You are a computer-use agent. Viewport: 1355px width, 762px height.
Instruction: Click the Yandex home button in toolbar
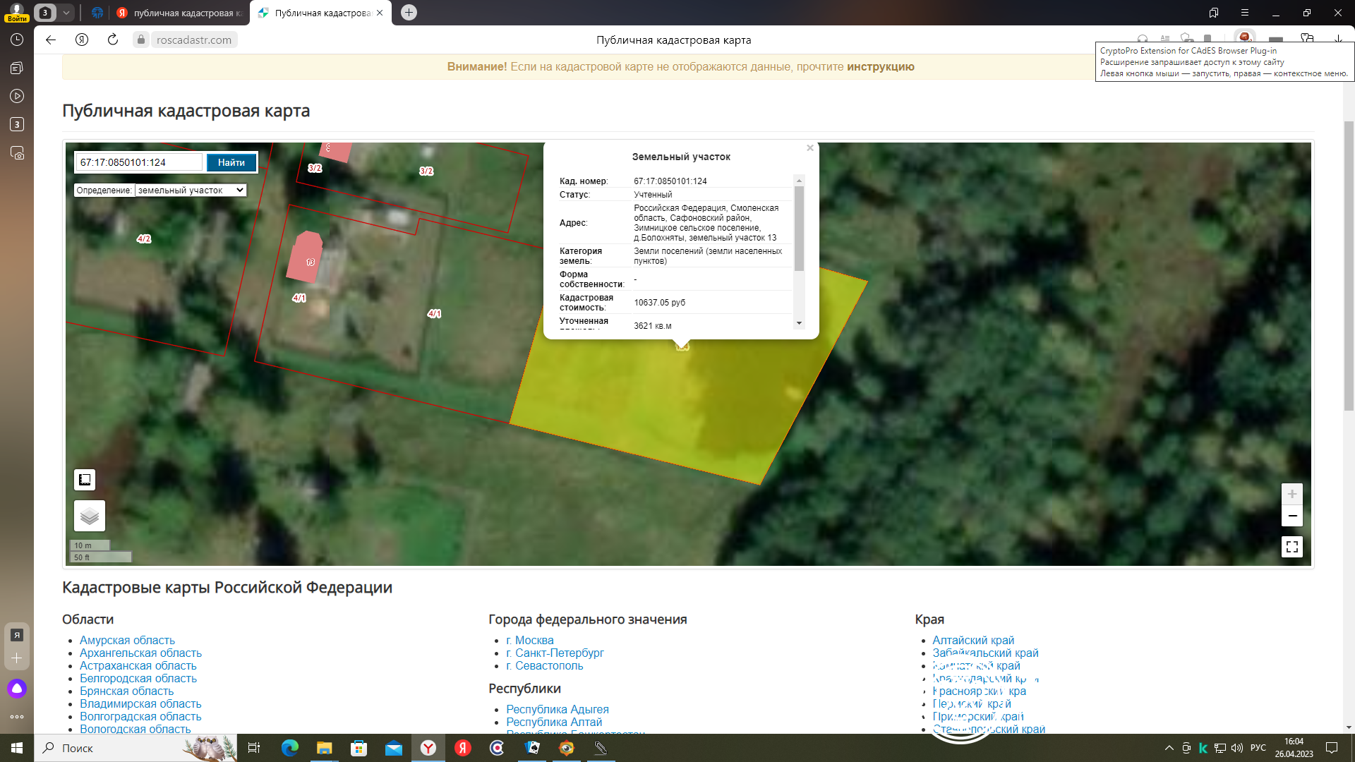[x=82, y=40]
